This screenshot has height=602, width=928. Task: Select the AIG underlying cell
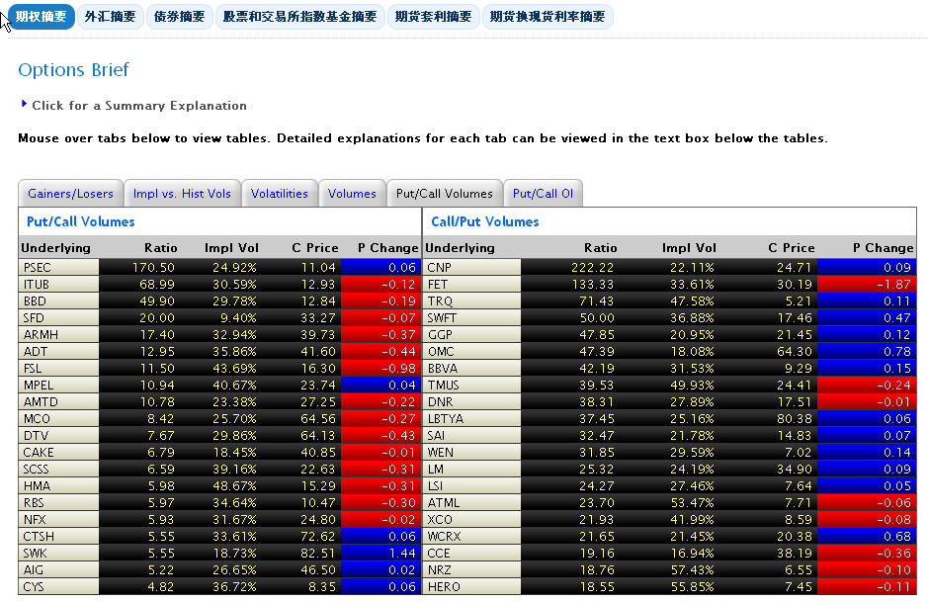(x=58, y=569)
